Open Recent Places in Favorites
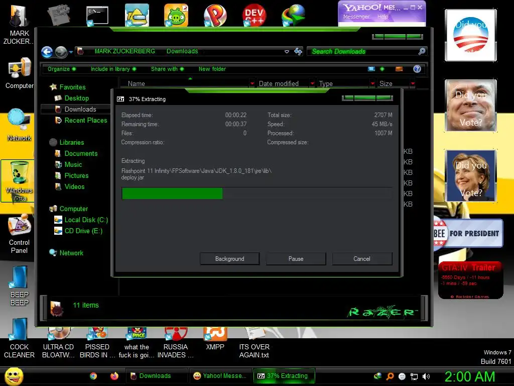Screen dimensions: 514x386 click(85, 121)
